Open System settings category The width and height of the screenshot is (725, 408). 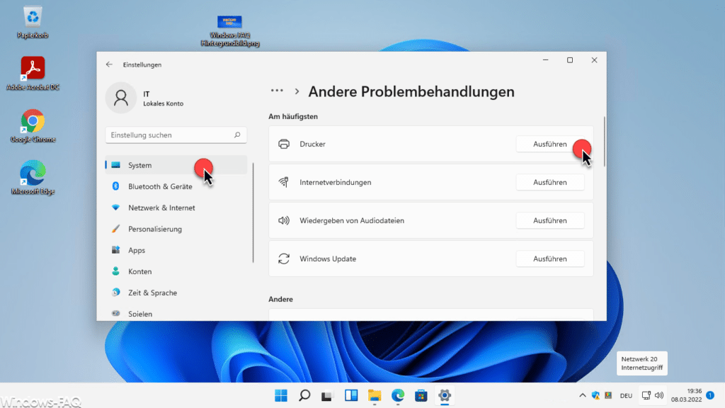pyautogui.click(x=176, y=165)
